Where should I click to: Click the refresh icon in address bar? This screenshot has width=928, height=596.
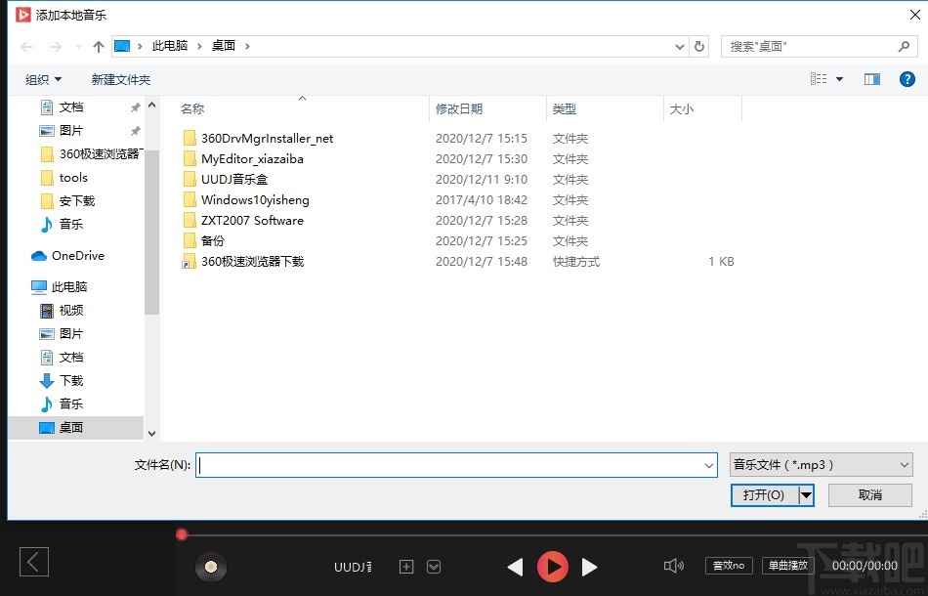701,46
